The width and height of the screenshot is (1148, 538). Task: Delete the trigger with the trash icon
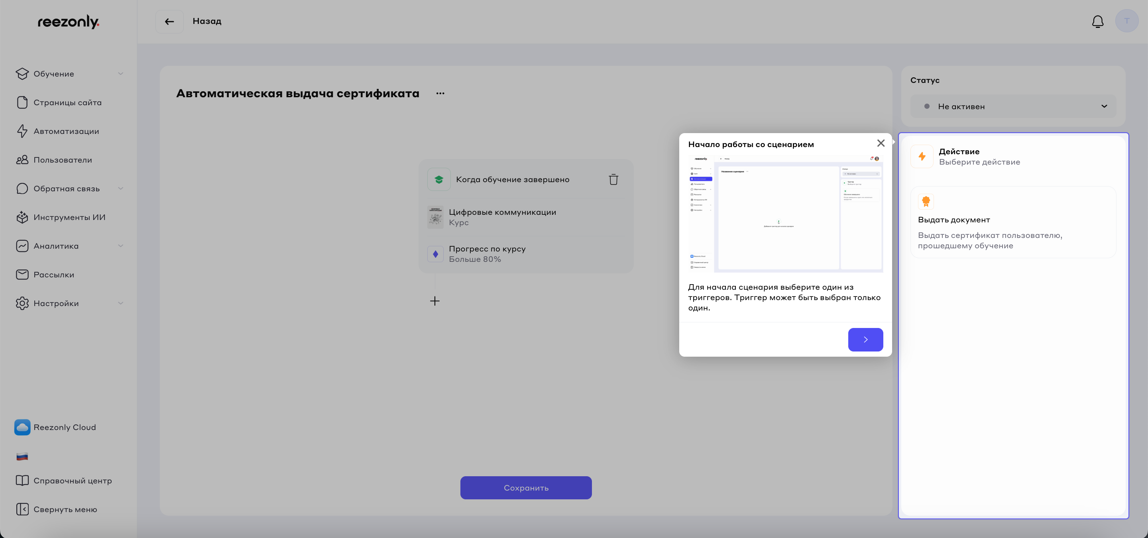click(613, 179)
